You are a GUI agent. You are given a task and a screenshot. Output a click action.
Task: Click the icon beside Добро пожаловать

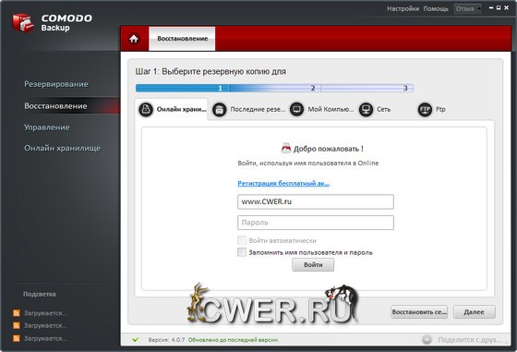[286, 148]
